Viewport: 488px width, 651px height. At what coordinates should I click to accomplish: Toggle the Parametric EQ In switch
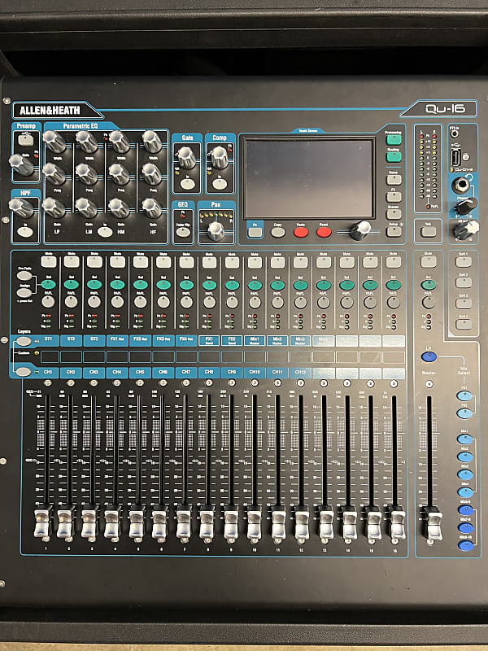(105, 232)
